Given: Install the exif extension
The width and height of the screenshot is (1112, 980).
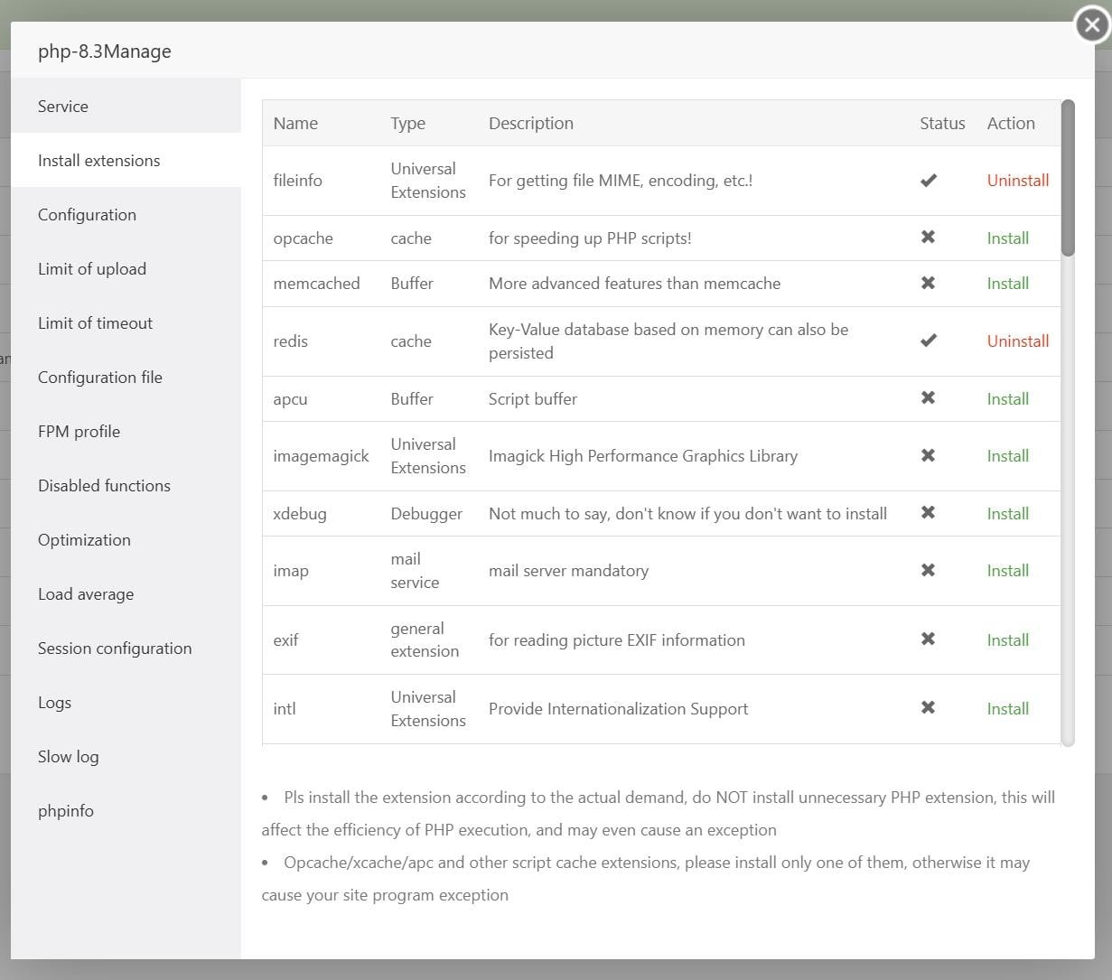Looking at the screenshot, I should pyautogui.click(x=1007, y=640).
